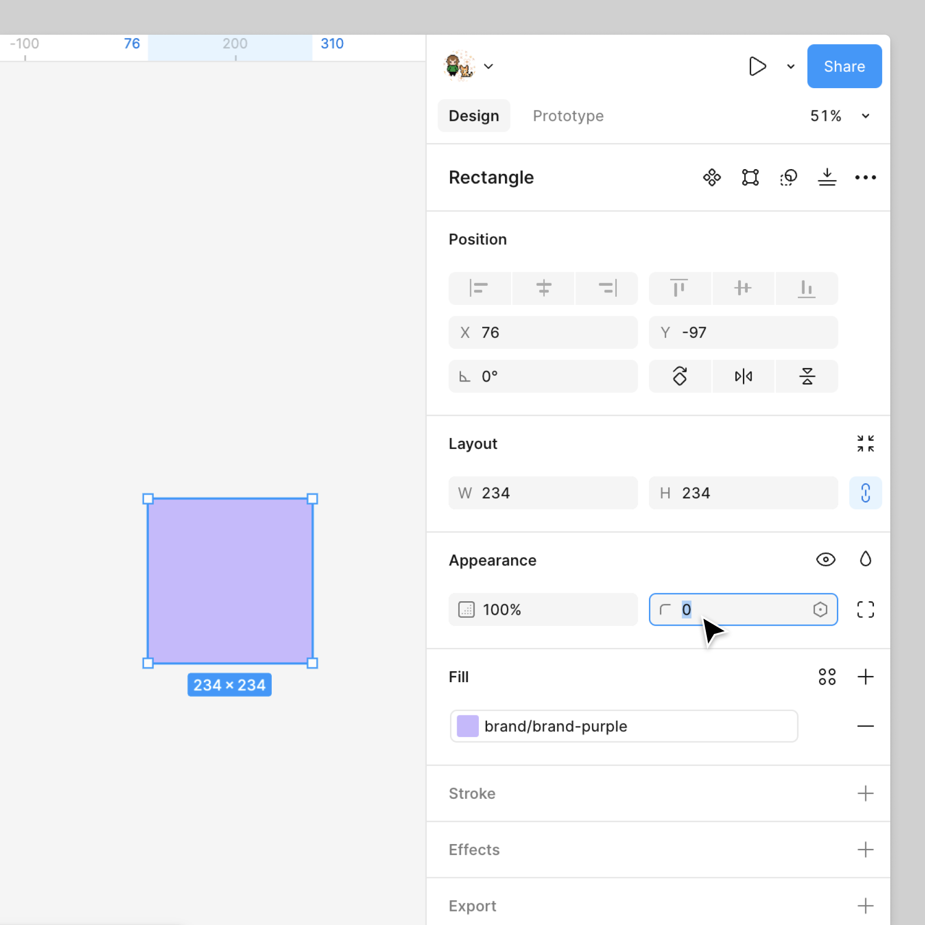
Task: Click the align top icon
Action: click(679, 288)
